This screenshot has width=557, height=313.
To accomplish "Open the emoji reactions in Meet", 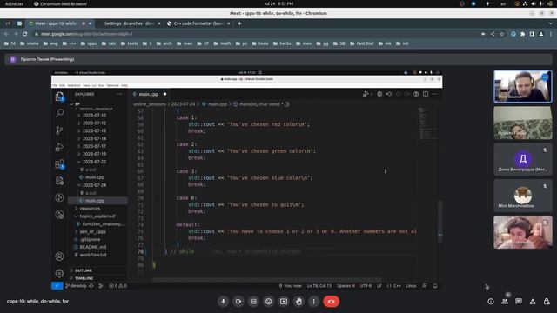I will 269,302.
